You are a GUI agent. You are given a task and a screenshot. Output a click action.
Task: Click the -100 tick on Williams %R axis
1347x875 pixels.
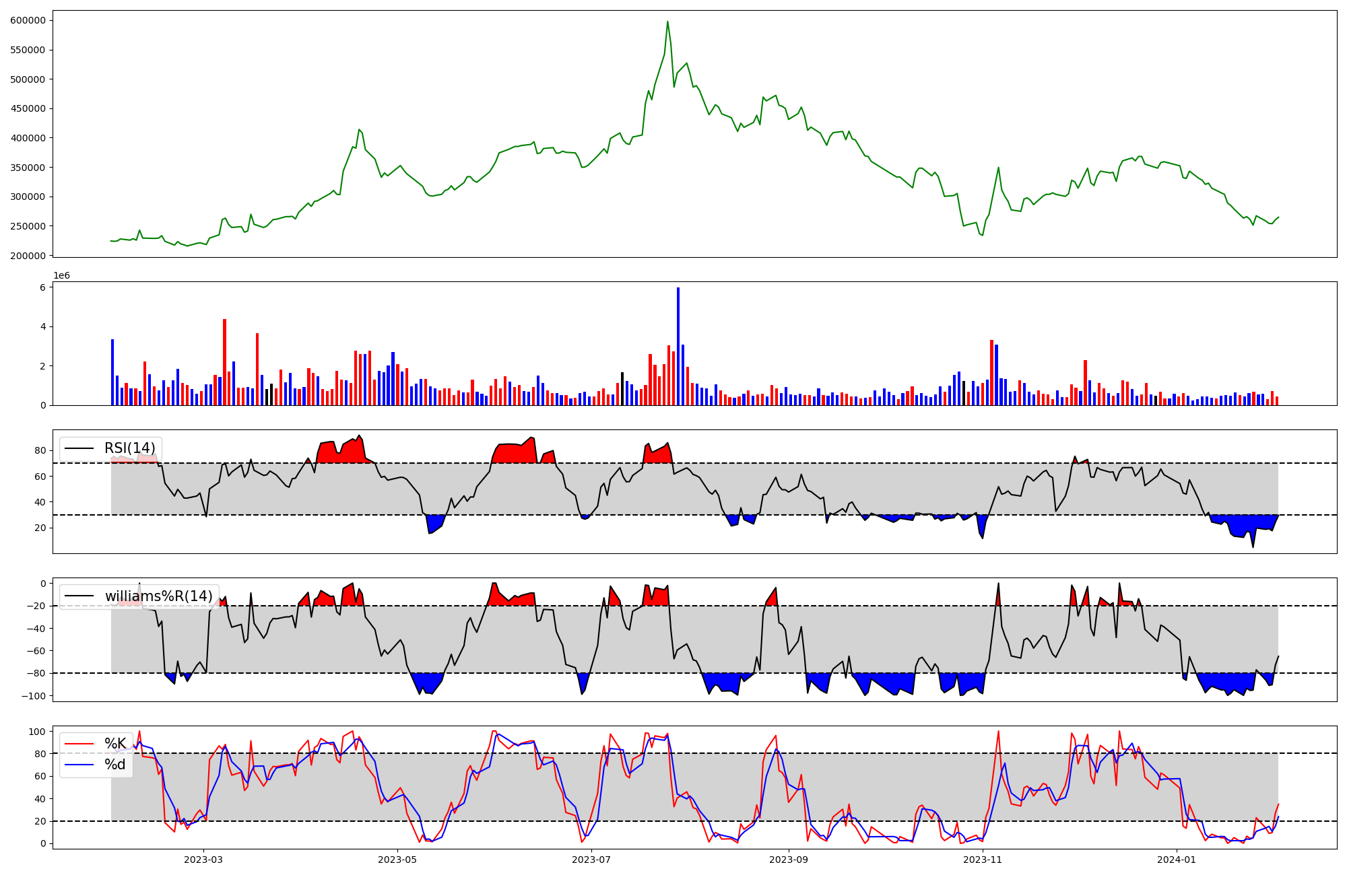tap(33, 696)
